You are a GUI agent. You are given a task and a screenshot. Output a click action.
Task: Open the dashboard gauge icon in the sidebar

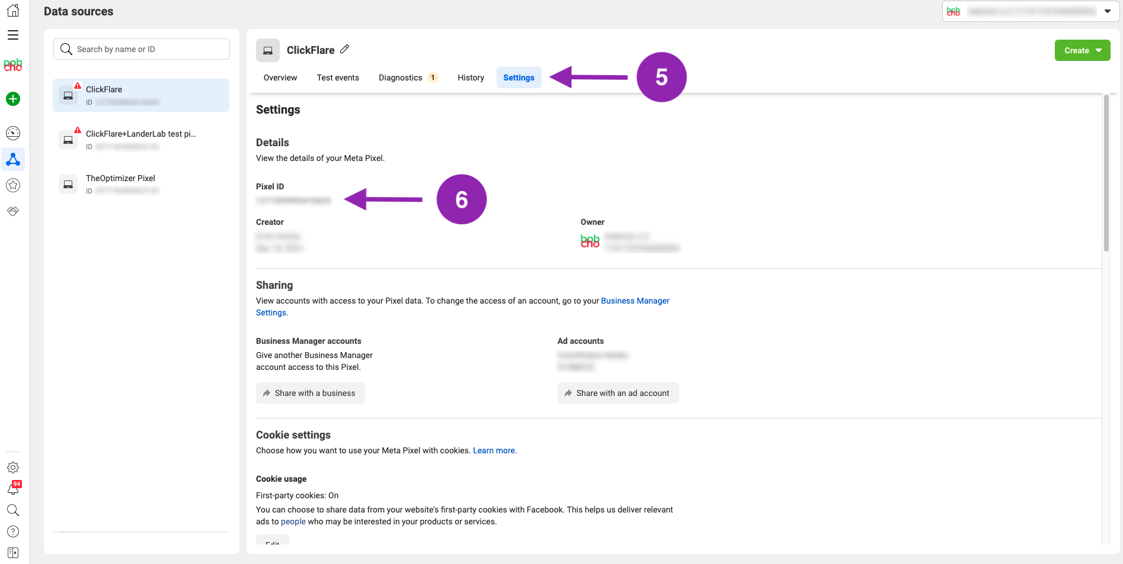(13, 133)
